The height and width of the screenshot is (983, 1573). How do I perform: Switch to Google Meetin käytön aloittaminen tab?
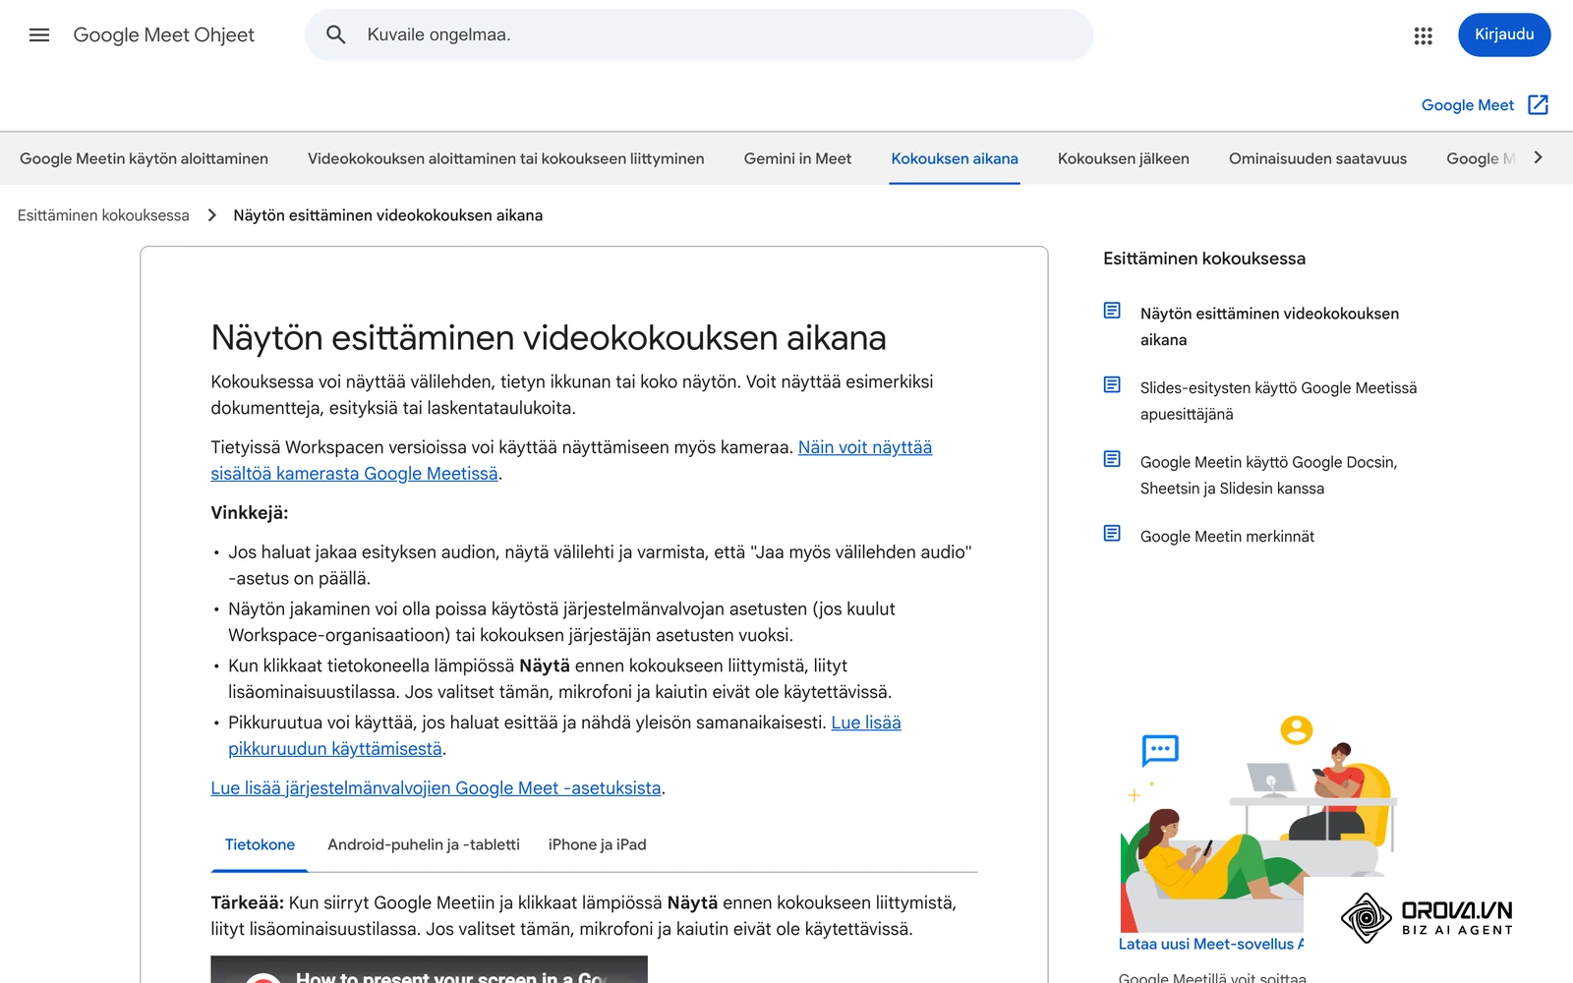(144, 158)
